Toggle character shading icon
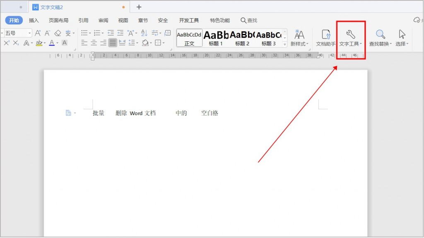The image size is (424, 238). (x=64, y=43)
